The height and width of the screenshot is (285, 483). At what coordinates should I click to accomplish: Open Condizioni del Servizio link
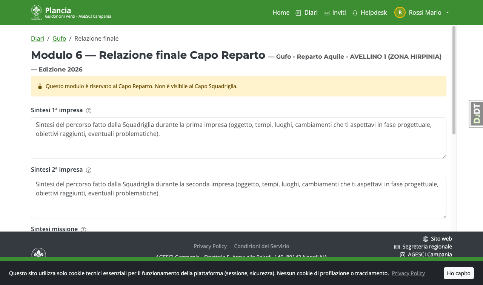tap(261, 246)
